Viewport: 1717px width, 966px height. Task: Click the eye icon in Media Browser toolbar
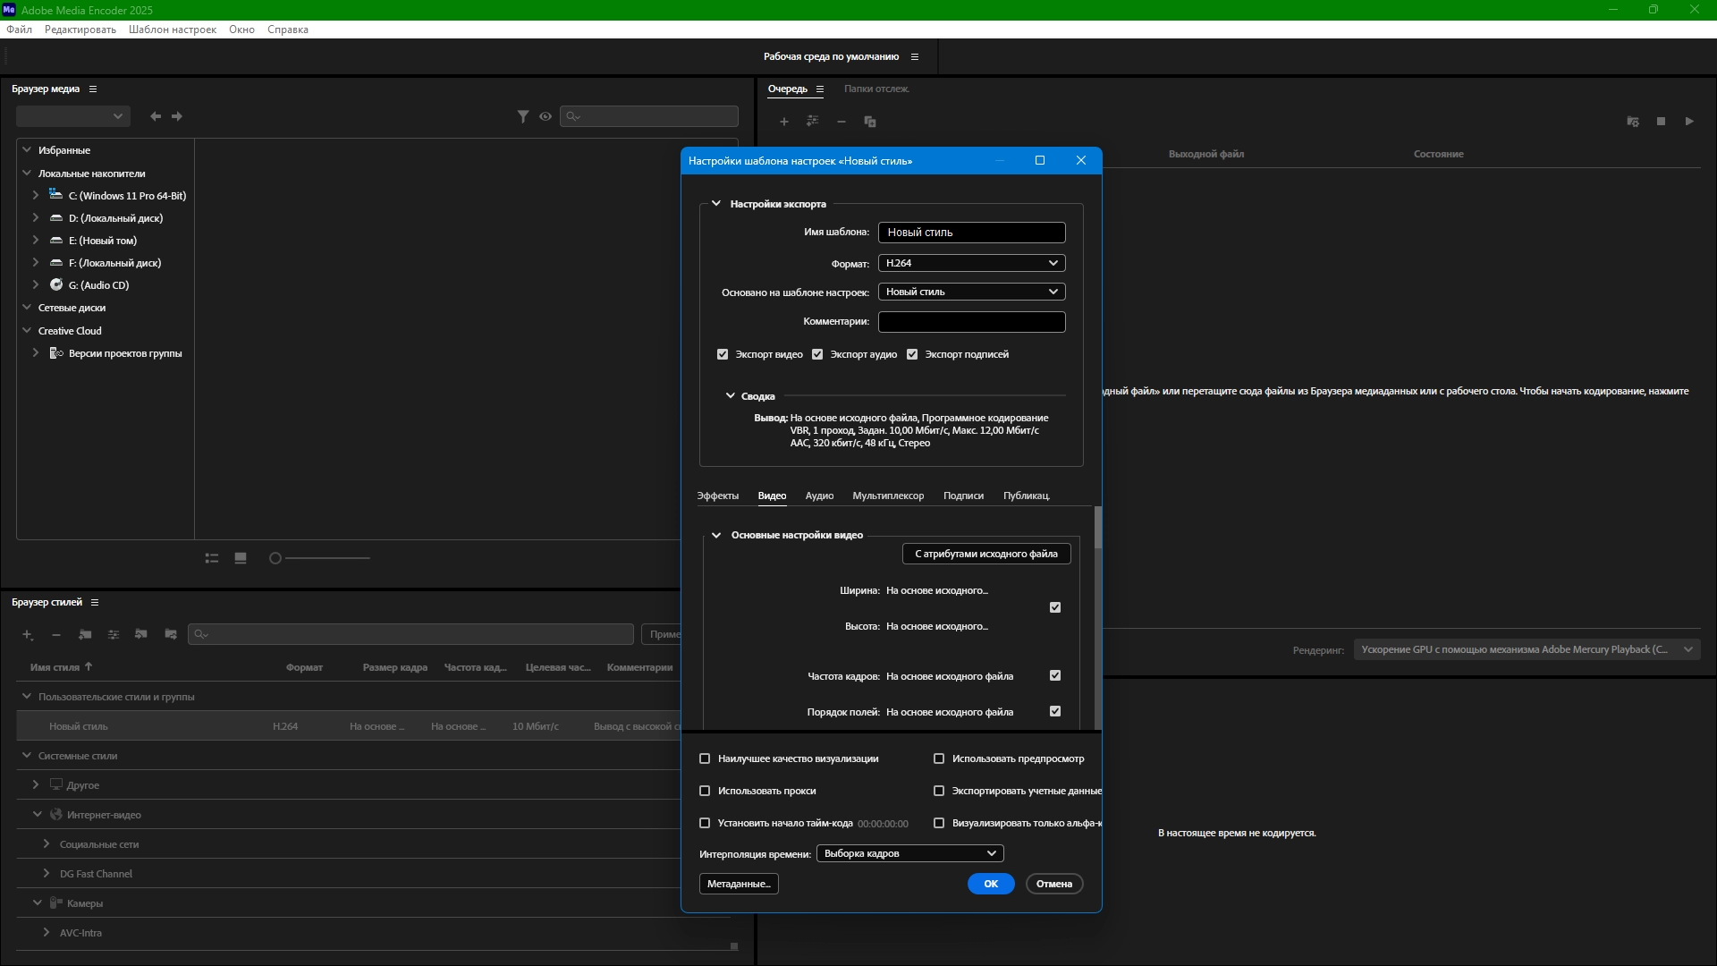(x=546, y=116)
